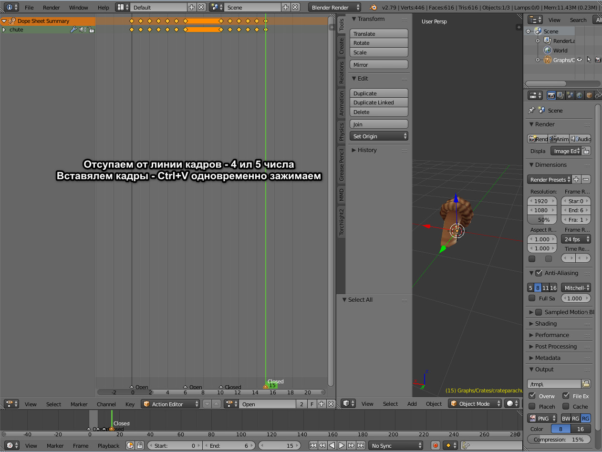Open the Action Editor mode dropdown
602x452 pixels.
pyautogui.click(x=170, y=404)
